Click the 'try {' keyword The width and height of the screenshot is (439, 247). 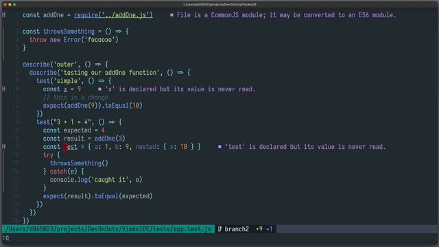(x=51, y=155)
